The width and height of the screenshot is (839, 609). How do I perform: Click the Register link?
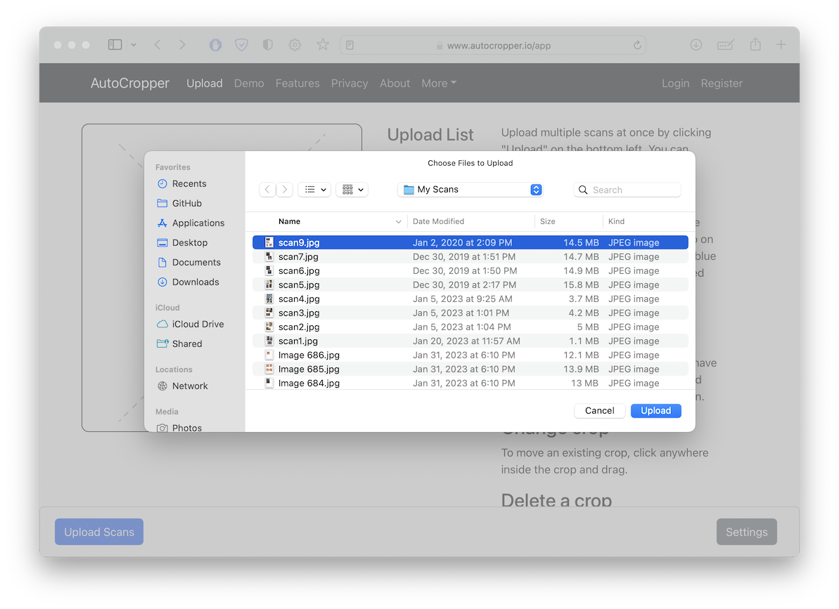pyautogui.click(x=722, y=84)
